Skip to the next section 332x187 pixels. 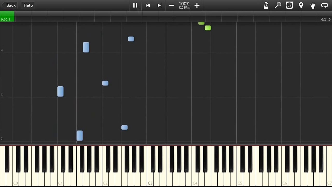160,5
